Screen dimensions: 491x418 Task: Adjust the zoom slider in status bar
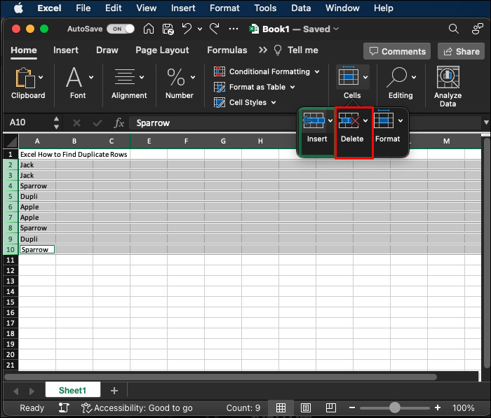pos(395,407)
